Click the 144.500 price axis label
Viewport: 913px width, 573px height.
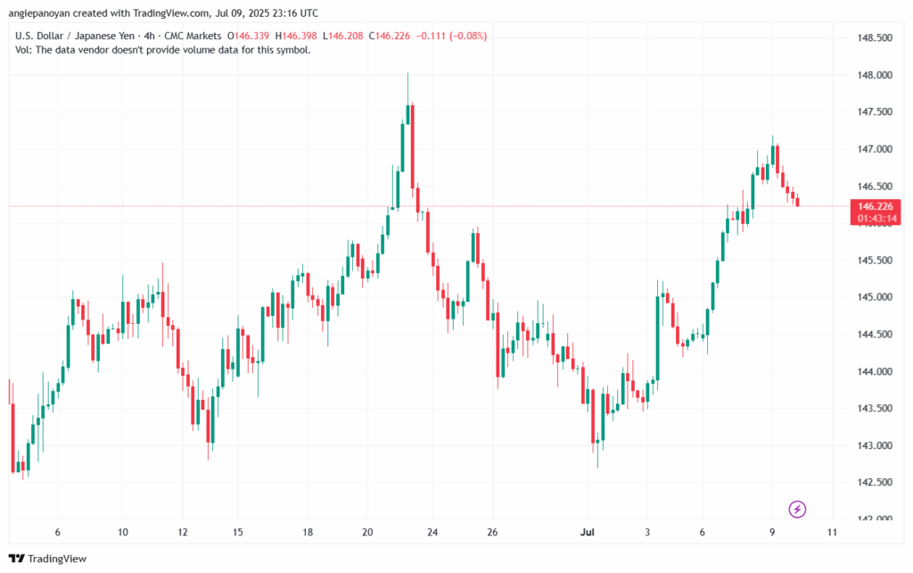point(875,335)
